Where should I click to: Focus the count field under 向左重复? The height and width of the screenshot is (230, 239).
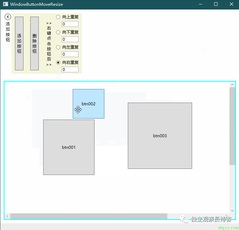click(x=70, y=54)
